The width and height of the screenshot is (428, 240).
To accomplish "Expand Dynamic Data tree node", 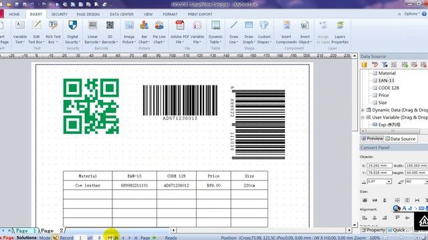I will click(x=362, y=110).
